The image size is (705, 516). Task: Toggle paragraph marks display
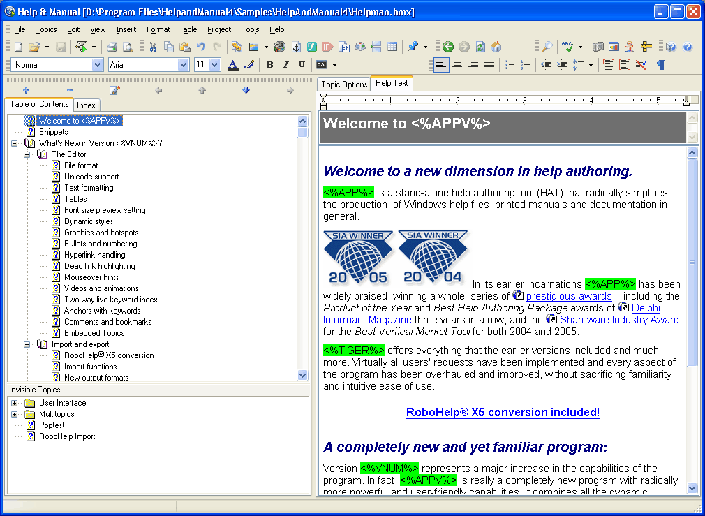pyautogui.click(x=660, y=65)
